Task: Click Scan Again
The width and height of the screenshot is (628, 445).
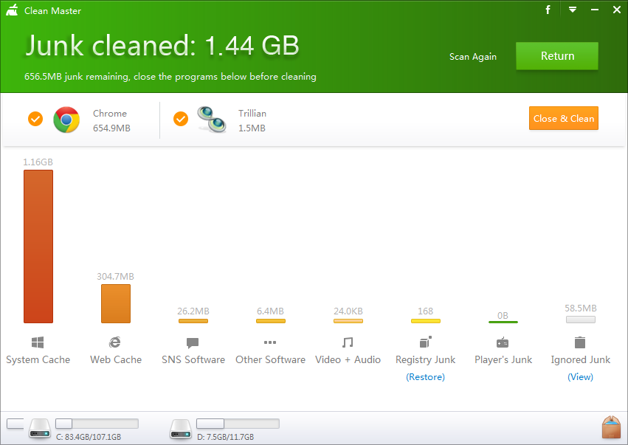Action: [x=473, y=57]
